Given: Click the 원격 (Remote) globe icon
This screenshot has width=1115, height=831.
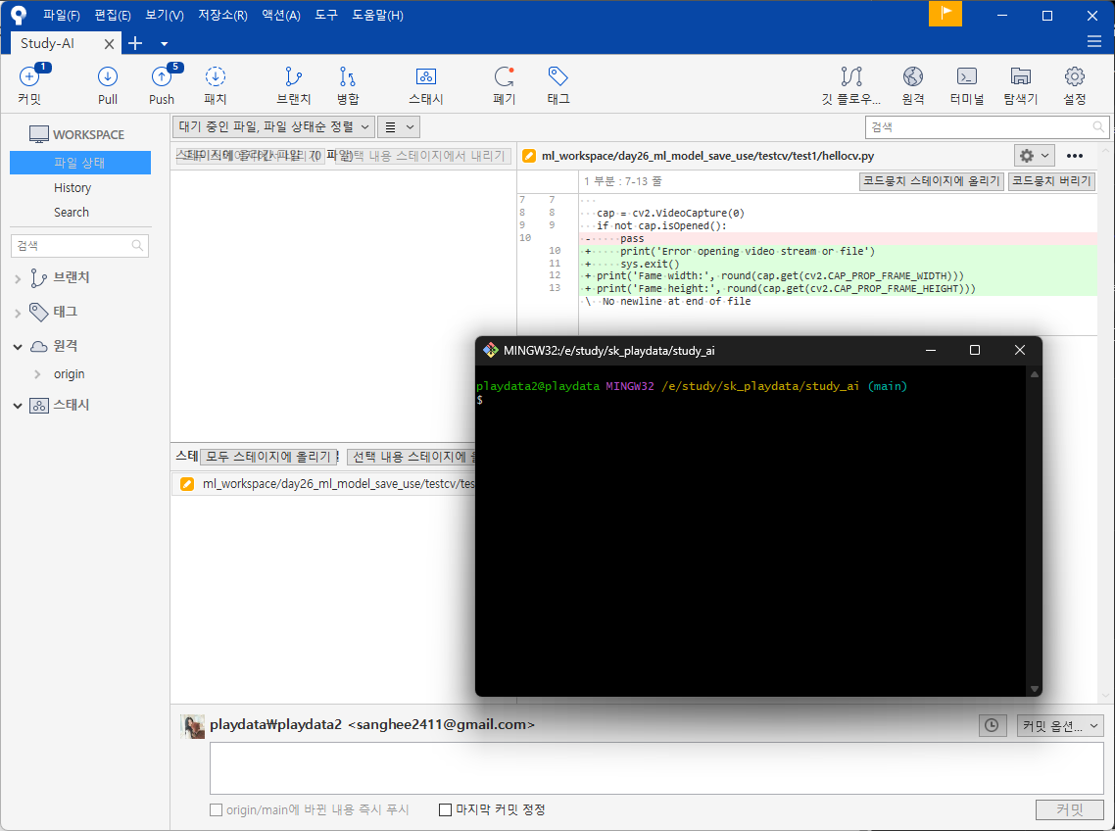Looking at the screenshot, I should [913, 76].
